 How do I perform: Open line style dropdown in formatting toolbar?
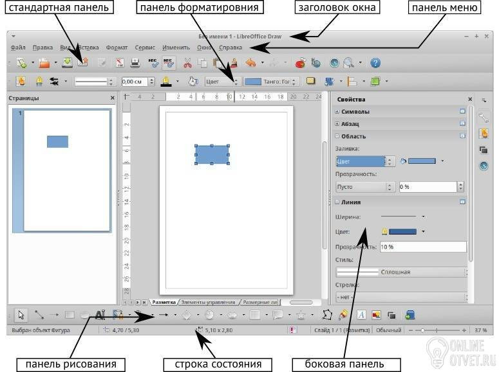[94, 82]
